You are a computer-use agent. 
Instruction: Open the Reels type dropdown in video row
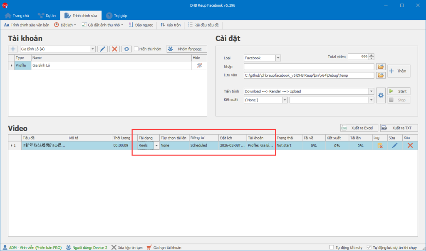[x=156, y=146]
